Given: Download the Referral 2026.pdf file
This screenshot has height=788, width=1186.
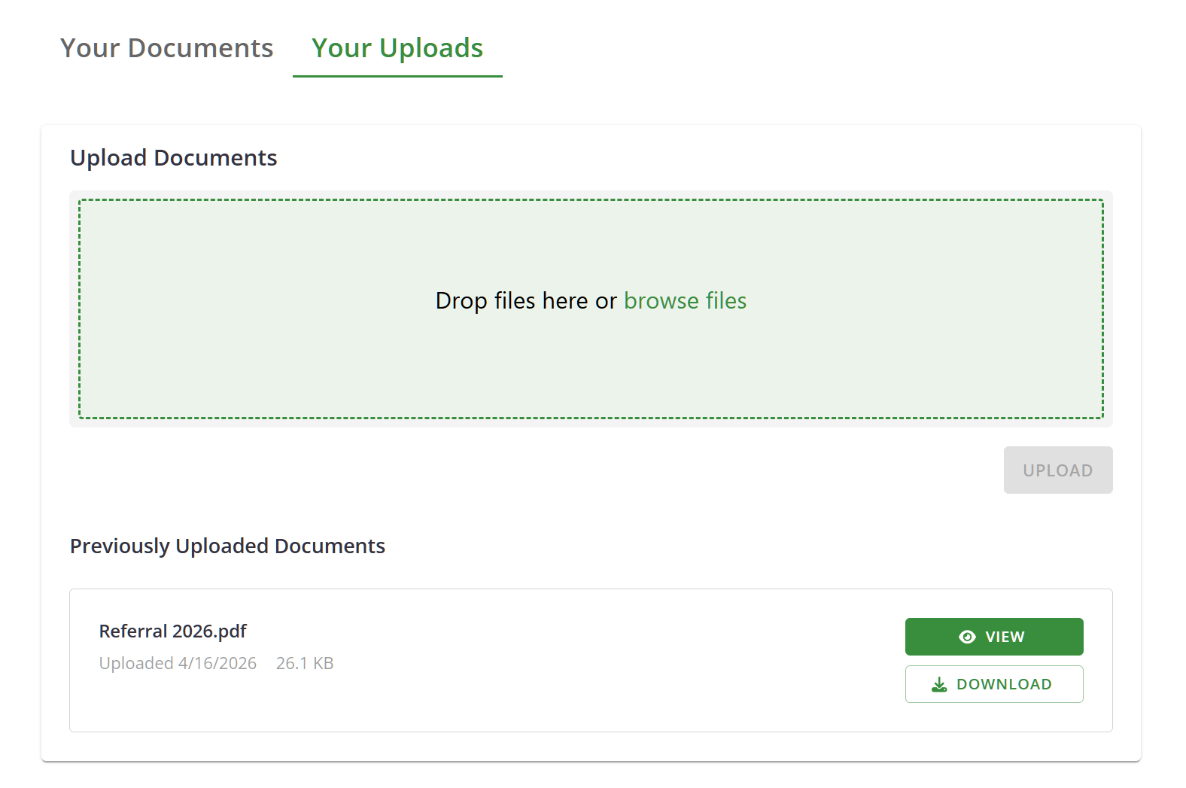Looking at the screenshot, I should coord(993,684).
